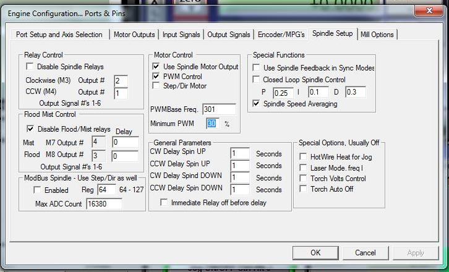The image size is (449, 272).
Task: Enable Torch Volts Control checkbox
Action: (303, 179)
